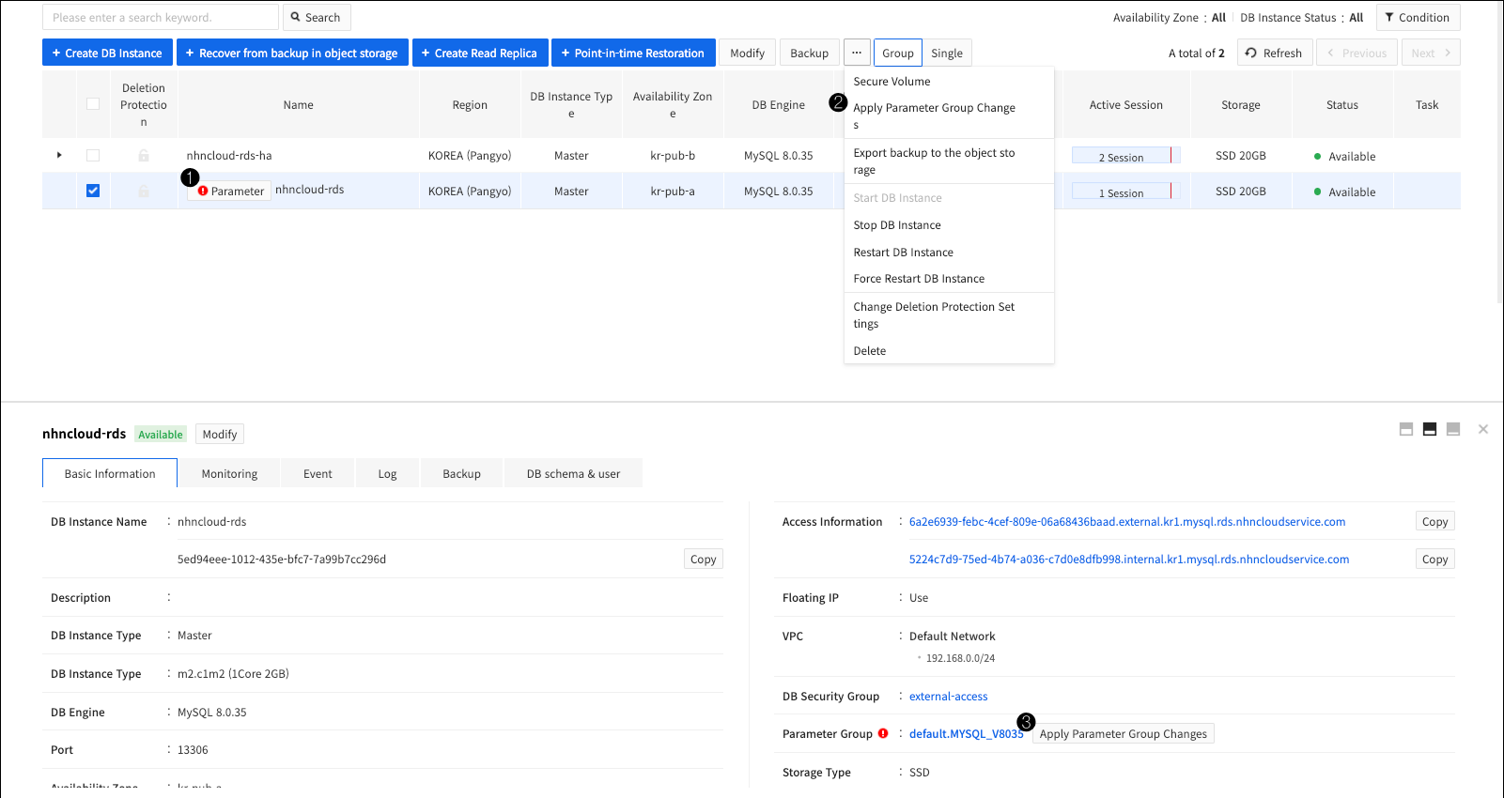
Task: Uncheck the nhncloud-rds row checkbox
Action: (93, 191)
